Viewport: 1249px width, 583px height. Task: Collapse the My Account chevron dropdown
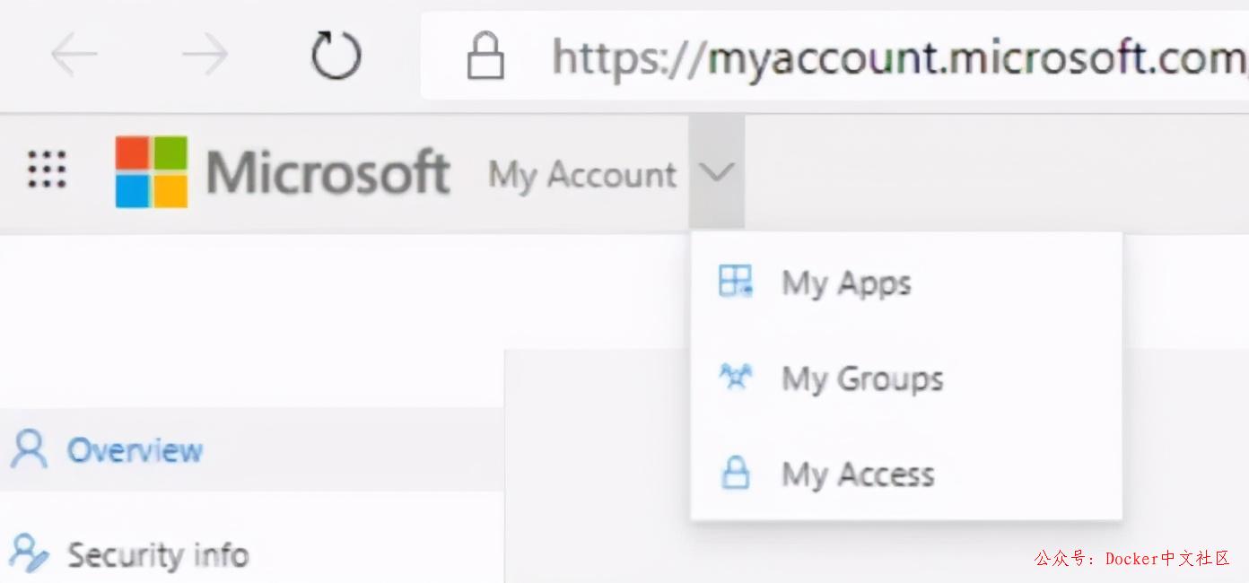click(717, 172)
